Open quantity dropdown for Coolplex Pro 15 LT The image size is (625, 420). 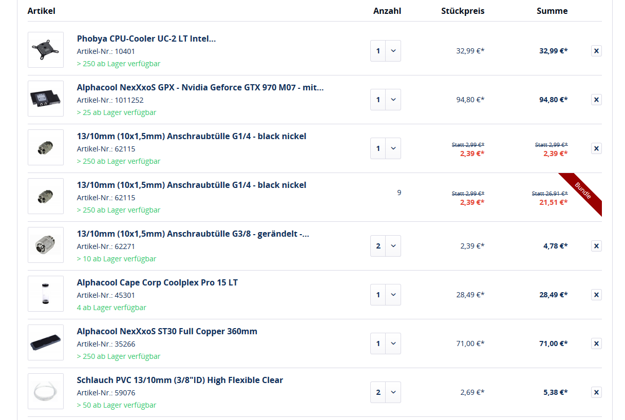(386, 295)
